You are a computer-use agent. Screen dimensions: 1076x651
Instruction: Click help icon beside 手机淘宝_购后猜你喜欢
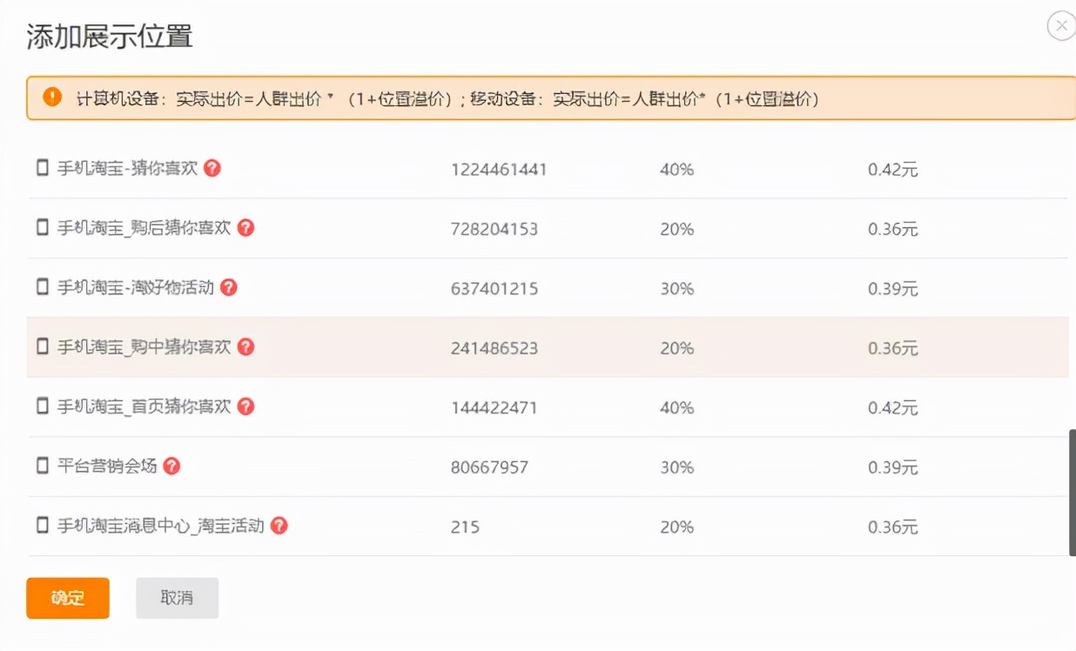pos(245,227)
